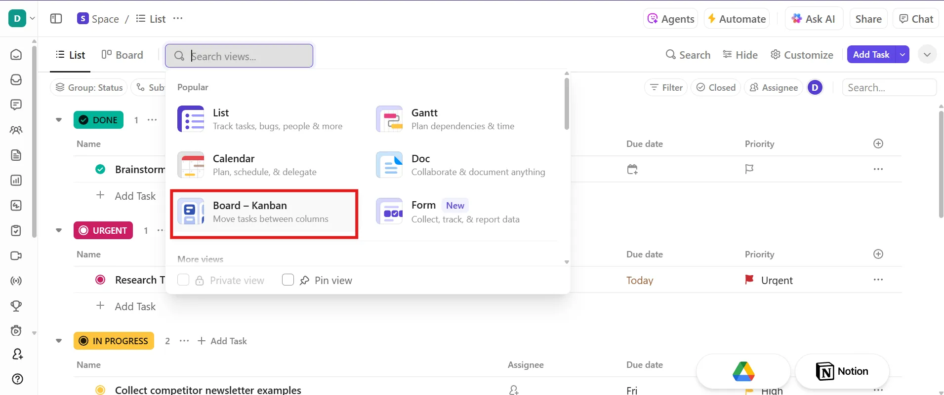Open Goals trophy icon in sidebar
This screenshot has height=395, width=944.
pyautogui.click(x=16, y=306)
